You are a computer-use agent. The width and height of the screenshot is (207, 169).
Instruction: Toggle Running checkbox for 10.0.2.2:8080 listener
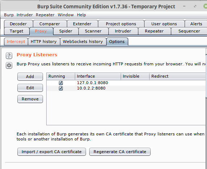pos(61,88)
